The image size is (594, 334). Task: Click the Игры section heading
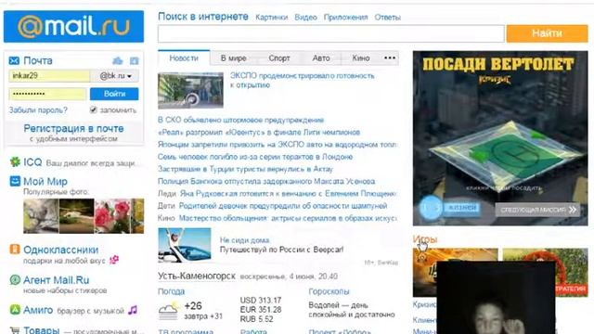[425, 239]
